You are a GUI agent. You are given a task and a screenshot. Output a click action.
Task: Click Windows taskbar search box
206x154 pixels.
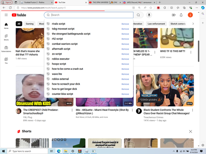point(28,151)
